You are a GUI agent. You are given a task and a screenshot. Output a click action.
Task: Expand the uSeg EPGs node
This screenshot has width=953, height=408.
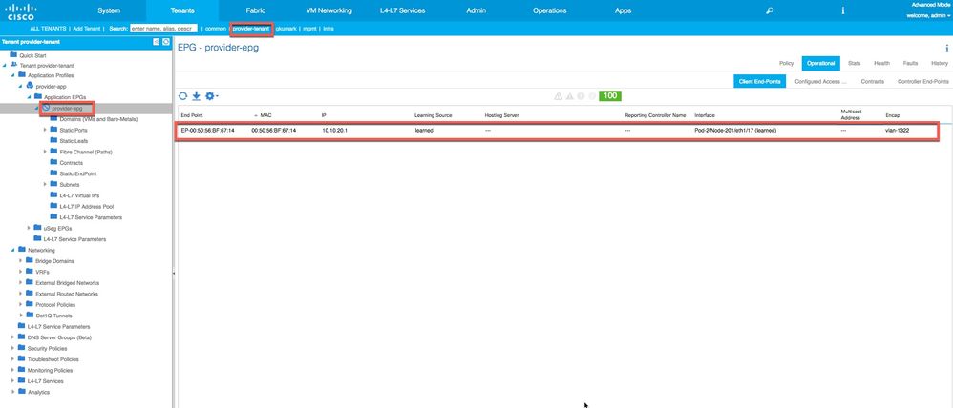[29, 228]
